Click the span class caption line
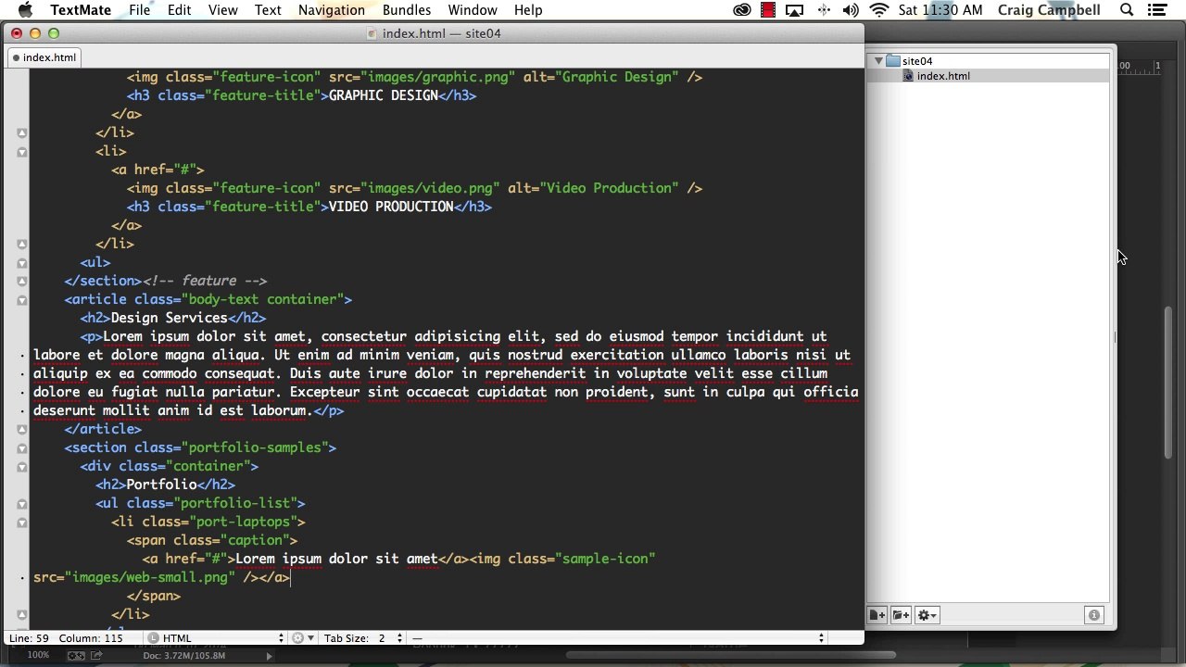 tap(212, 540)
